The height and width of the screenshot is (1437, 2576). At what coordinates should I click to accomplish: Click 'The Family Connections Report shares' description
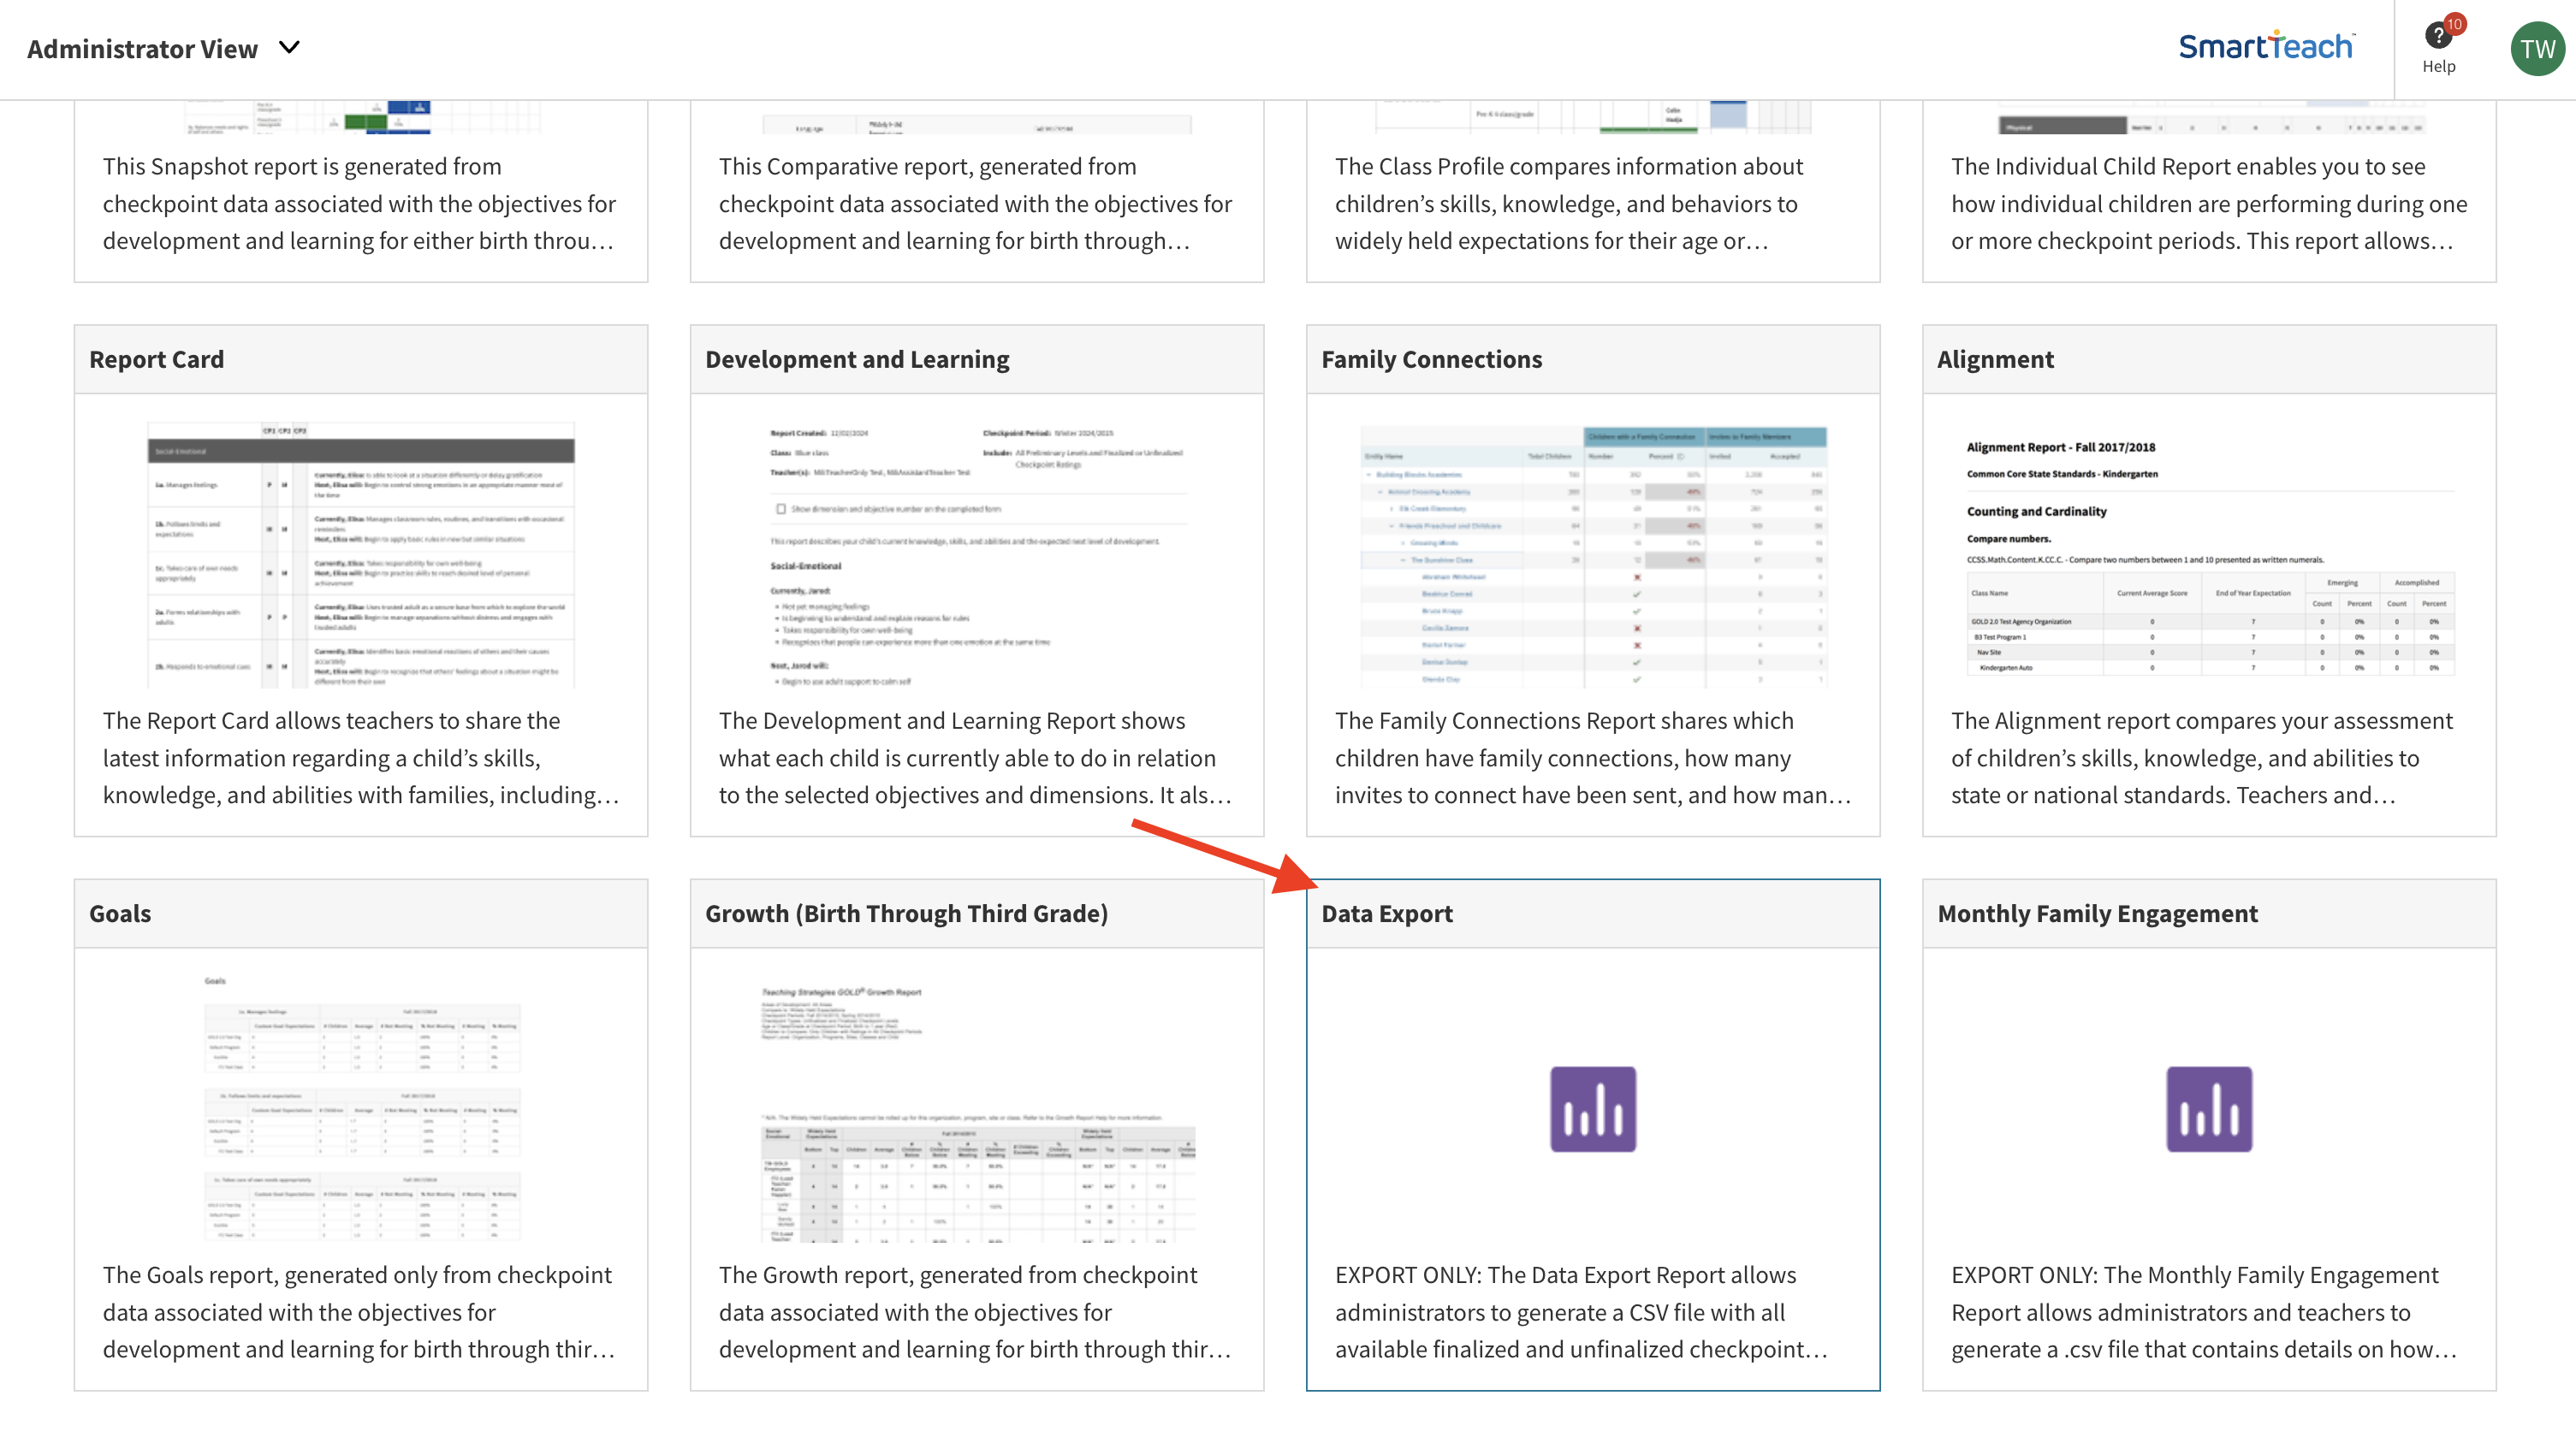[x=1593, y=758]
